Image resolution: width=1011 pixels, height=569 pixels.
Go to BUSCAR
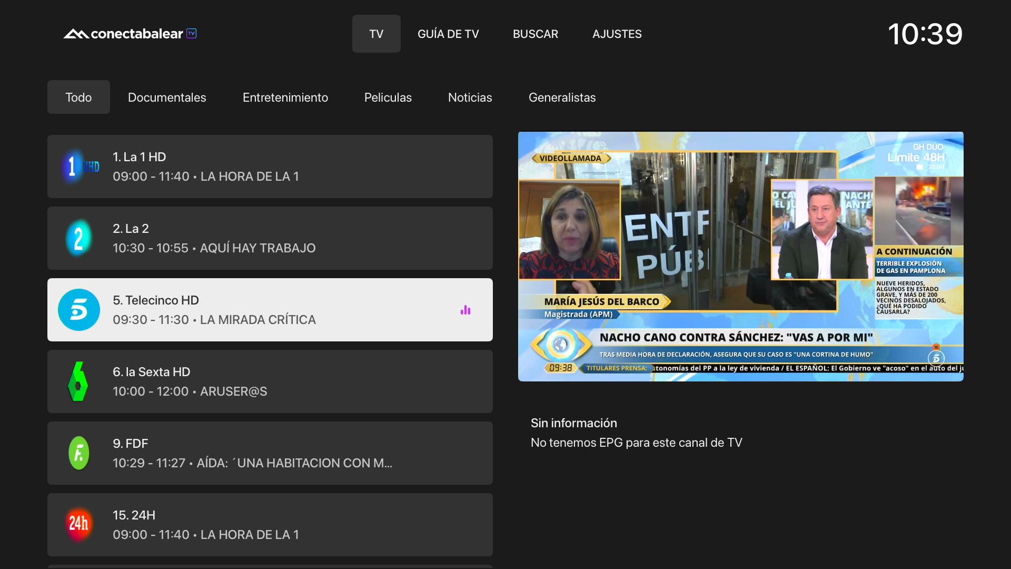pyautogui.click(x=536, y=34)
